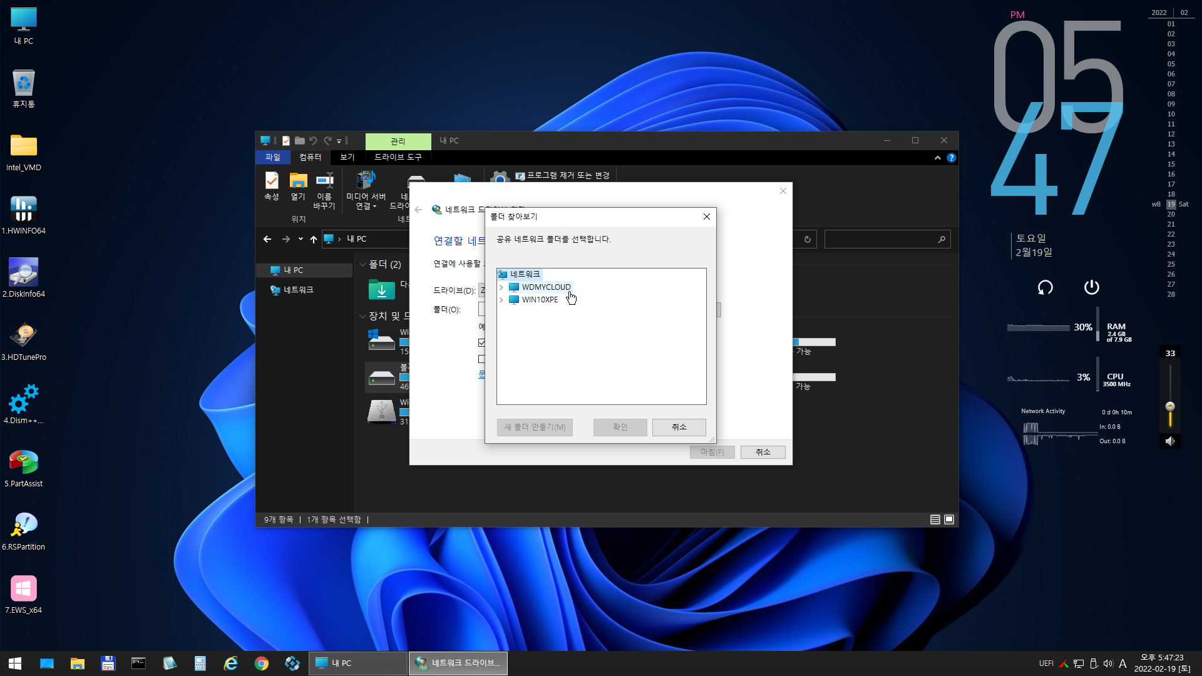Open the Windows Start menu
This screenshot has width=1202, height=676.
click(15, 663)
